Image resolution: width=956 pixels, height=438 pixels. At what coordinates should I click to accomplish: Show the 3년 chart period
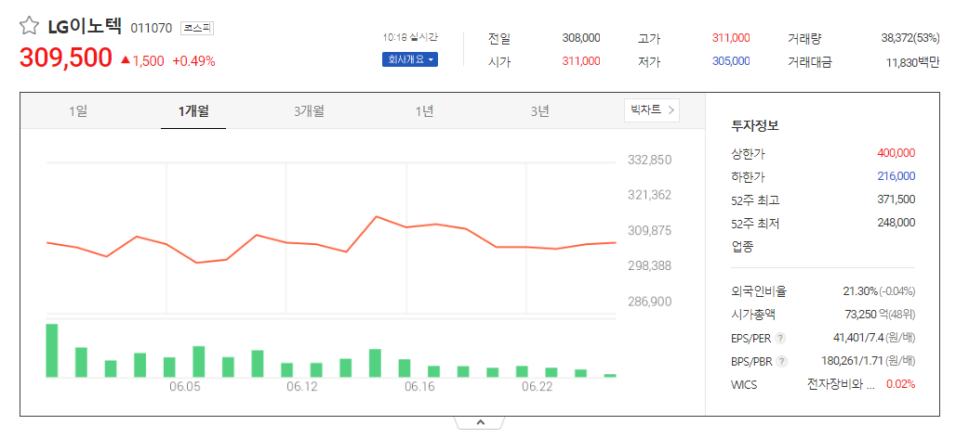[539, 111]
